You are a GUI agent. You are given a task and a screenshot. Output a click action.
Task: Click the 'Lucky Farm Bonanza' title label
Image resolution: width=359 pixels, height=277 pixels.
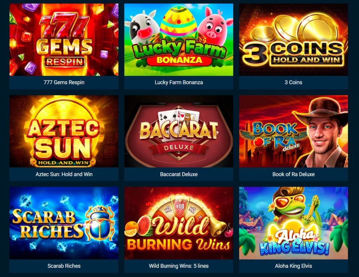coord(178,83)
